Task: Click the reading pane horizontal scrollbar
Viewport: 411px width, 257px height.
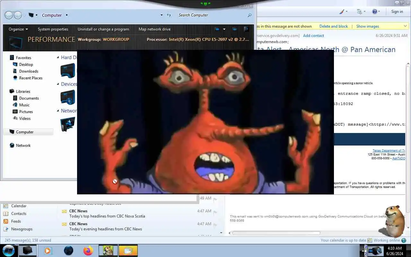Action: point(276,233)
